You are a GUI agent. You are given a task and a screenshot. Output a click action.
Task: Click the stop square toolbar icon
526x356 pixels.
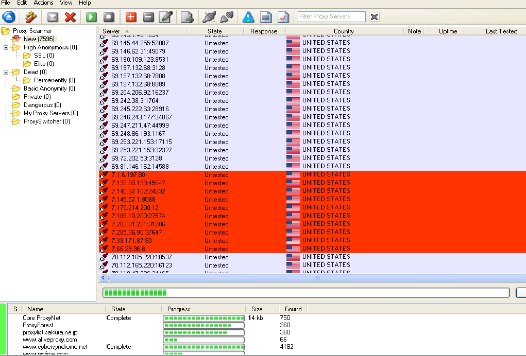tap(109, 17)
